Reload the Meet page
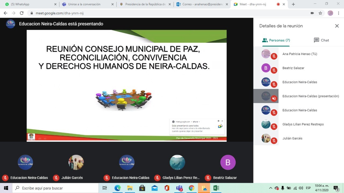Image resolution: width=344 pixels, height=193 pixels. click(22, 13)
